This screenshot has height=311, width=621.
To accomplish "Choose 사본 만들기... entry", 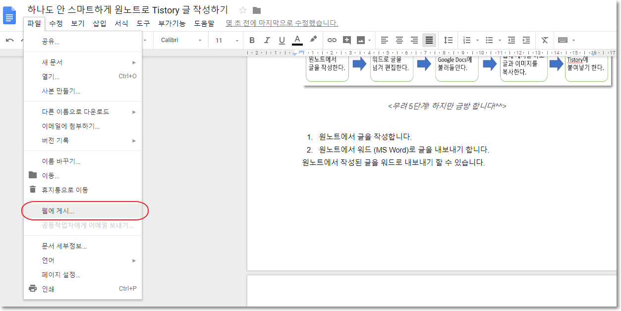I will 83,91.
